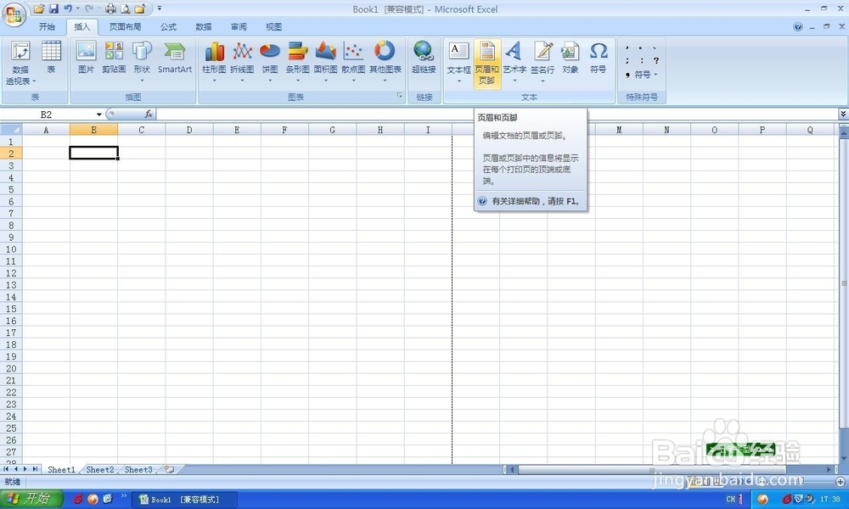Click the quick print printer icon
This screenshot has height=509, width=849.
tap(110, 8)
